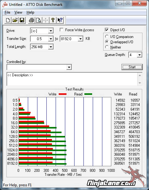The image size is (149, 190).
Task: Click the red Write legend swatch
Action: 62,94
